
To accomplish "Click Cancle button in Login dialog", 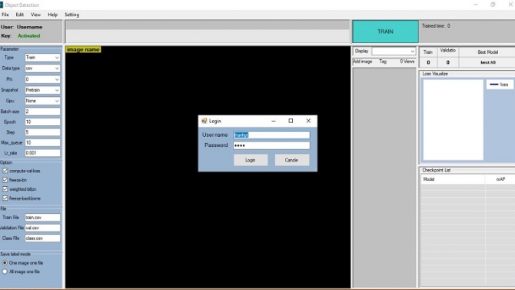I will [291, 160].
